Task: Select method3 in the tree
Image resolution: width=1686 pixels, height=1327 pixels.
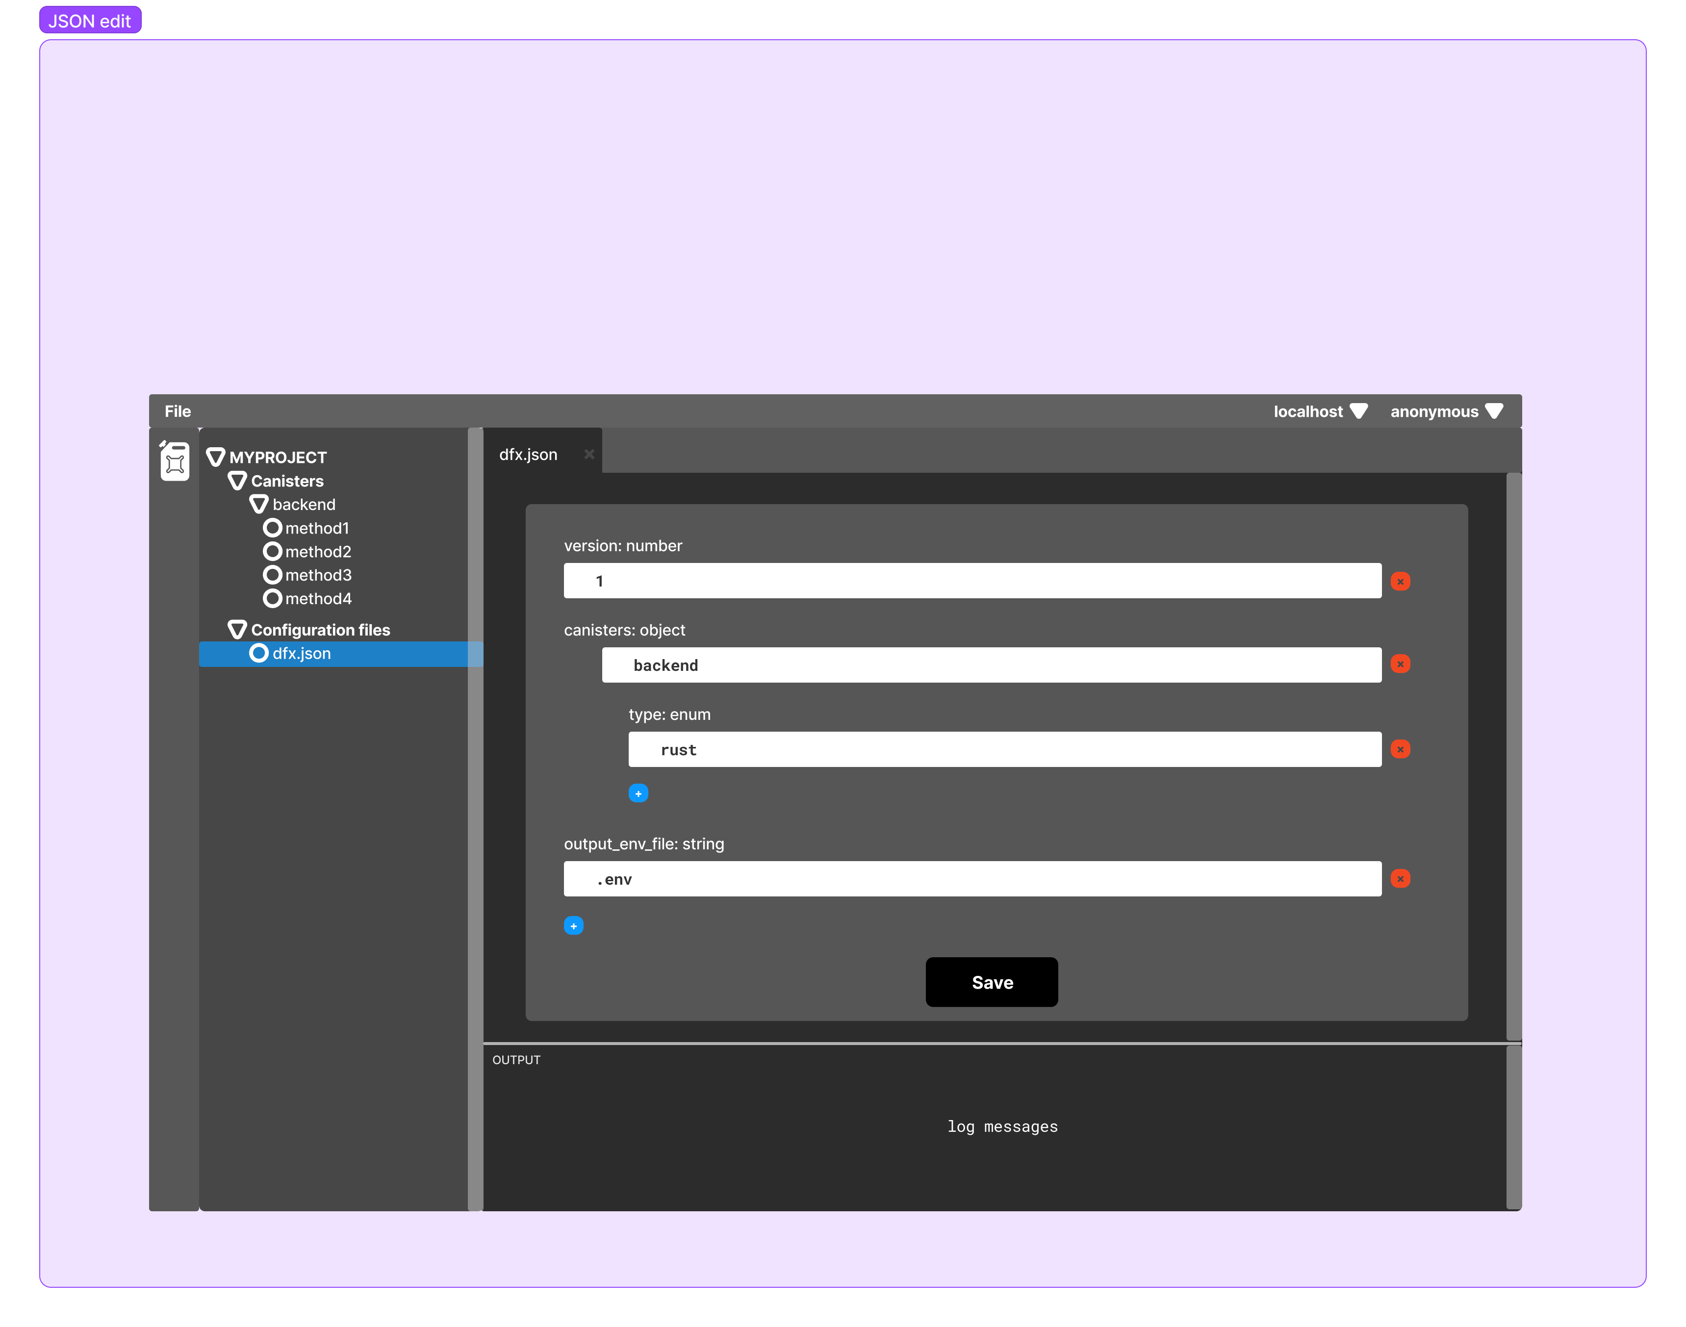Action: (318, 575)
